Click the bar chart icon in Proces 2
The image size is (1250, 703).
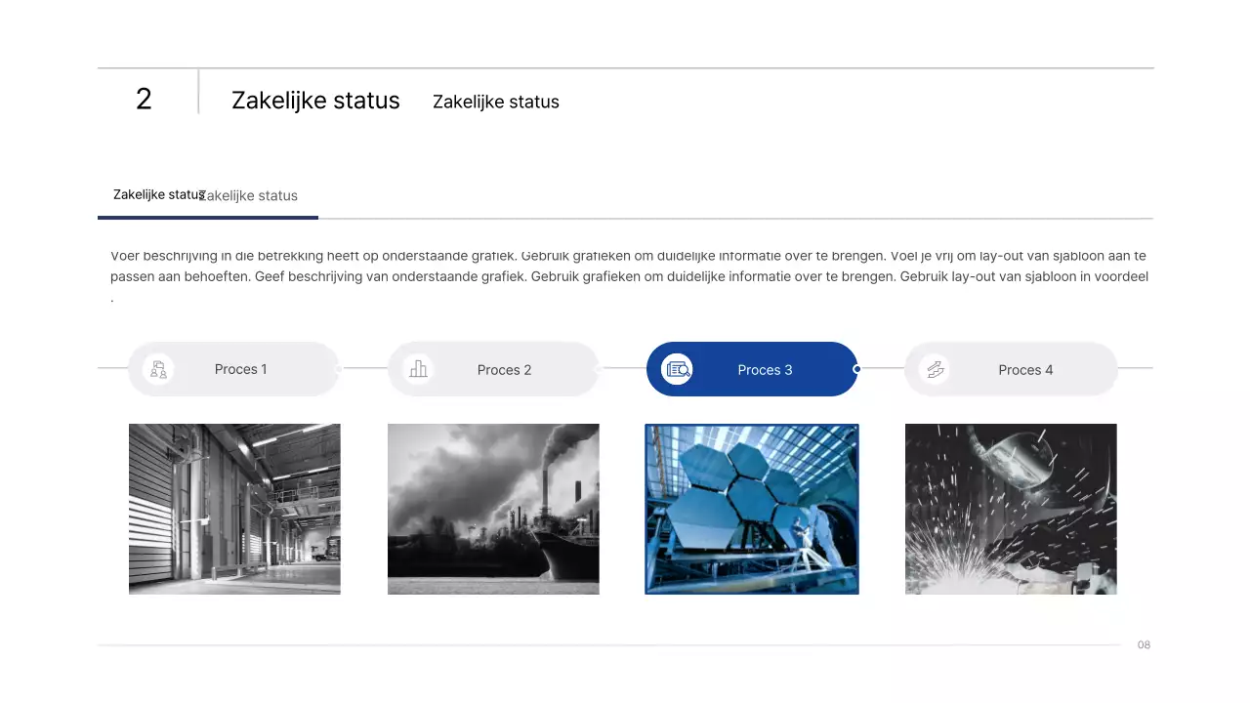[x=418, y=369]
